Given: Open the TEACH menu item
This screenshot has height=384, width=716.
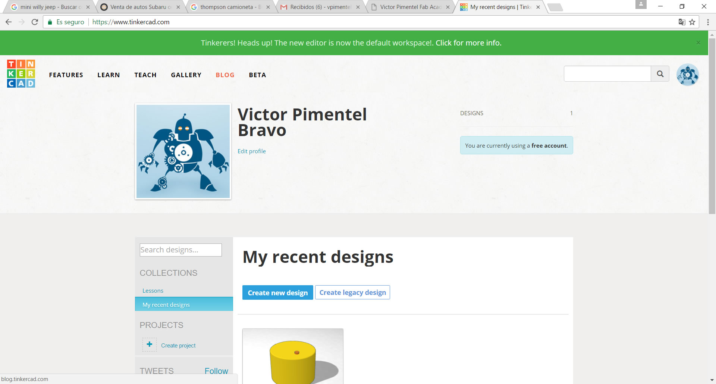Looking at the screenshot, I should pyautogui.click(x=145, y=75).
